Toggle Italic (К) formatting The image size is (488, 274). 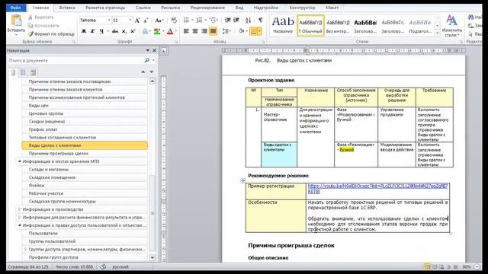pos(92,31)
